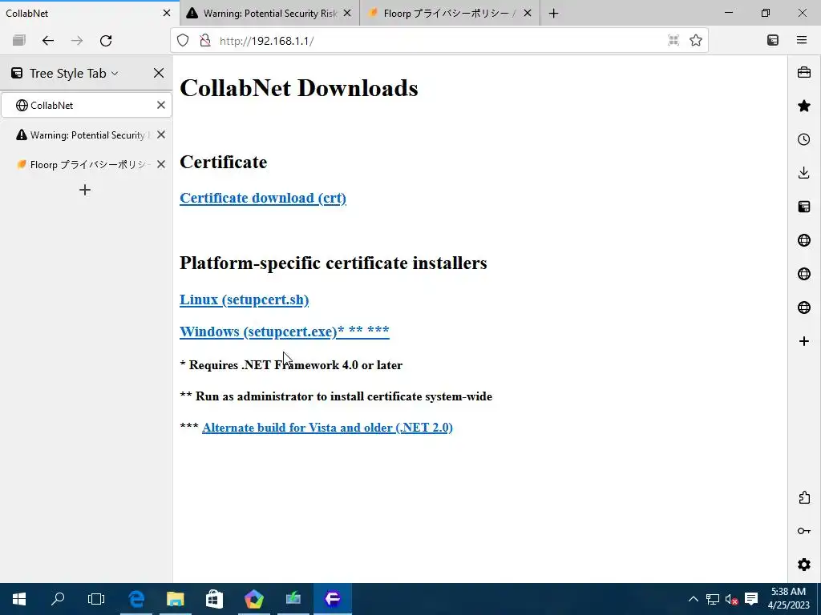Open the Windows Start menu
The width and height of the screenshot is (821, 615).
19,599
